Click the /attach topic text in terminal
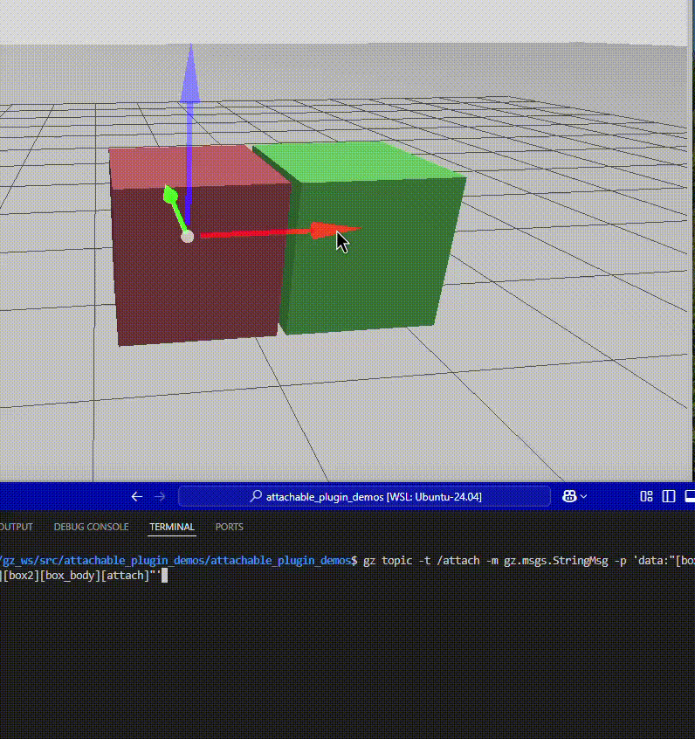The height and width of the screenshot is (739, 695). [458, 561]
